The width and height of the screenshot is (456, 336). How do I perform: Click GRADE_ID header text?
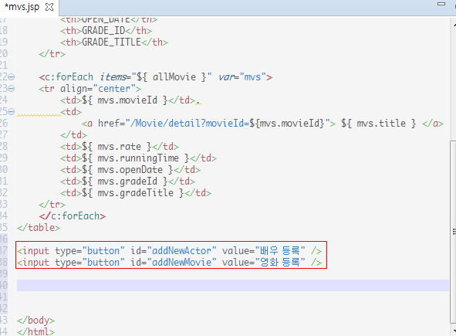[103, 31]
